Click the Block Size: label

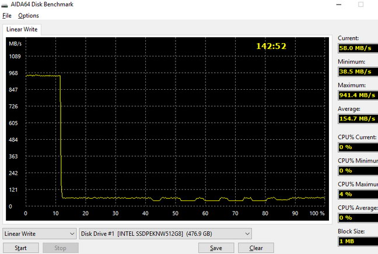click(351, 231)
